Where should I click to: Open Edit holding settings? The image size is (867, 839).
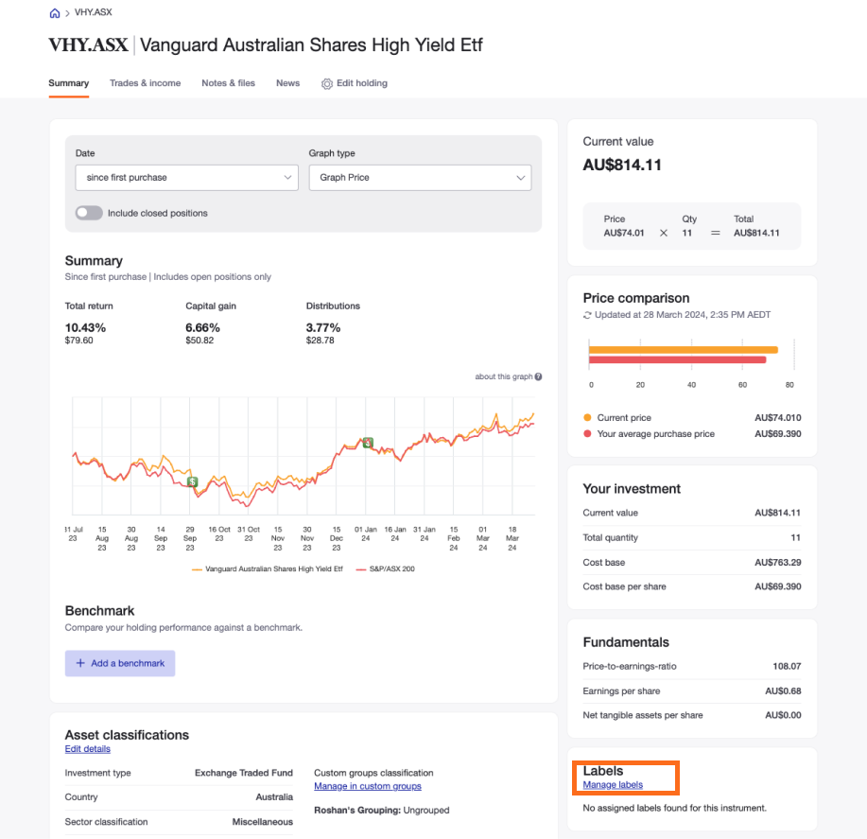355,83
